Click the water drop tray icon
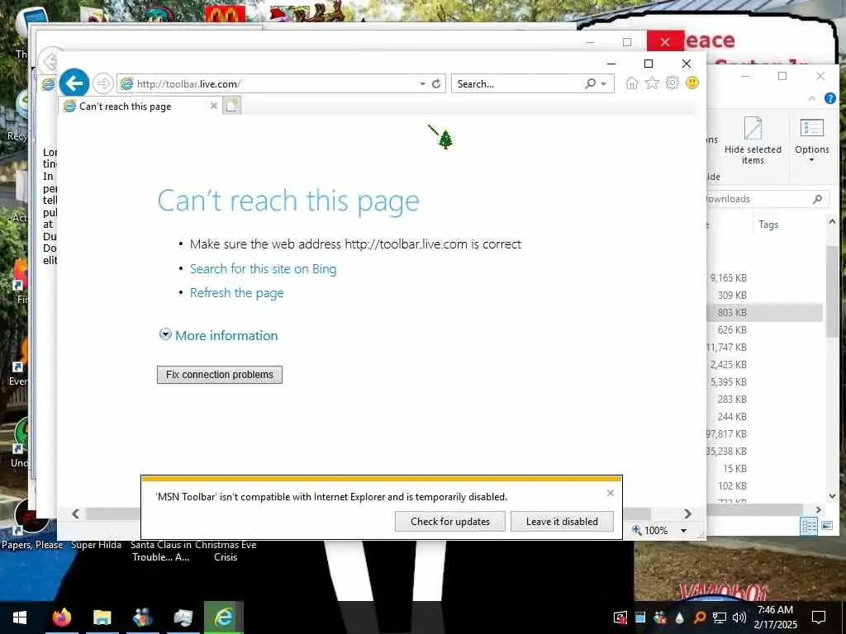This screenshot has width=846, height=634. click(679, 617)
